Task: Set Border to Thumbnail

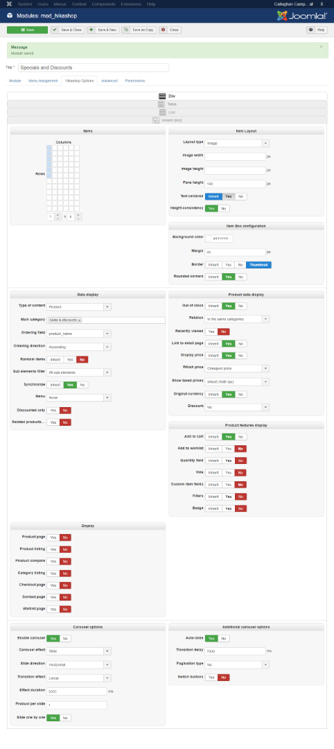Action: [x=258, y=265]
